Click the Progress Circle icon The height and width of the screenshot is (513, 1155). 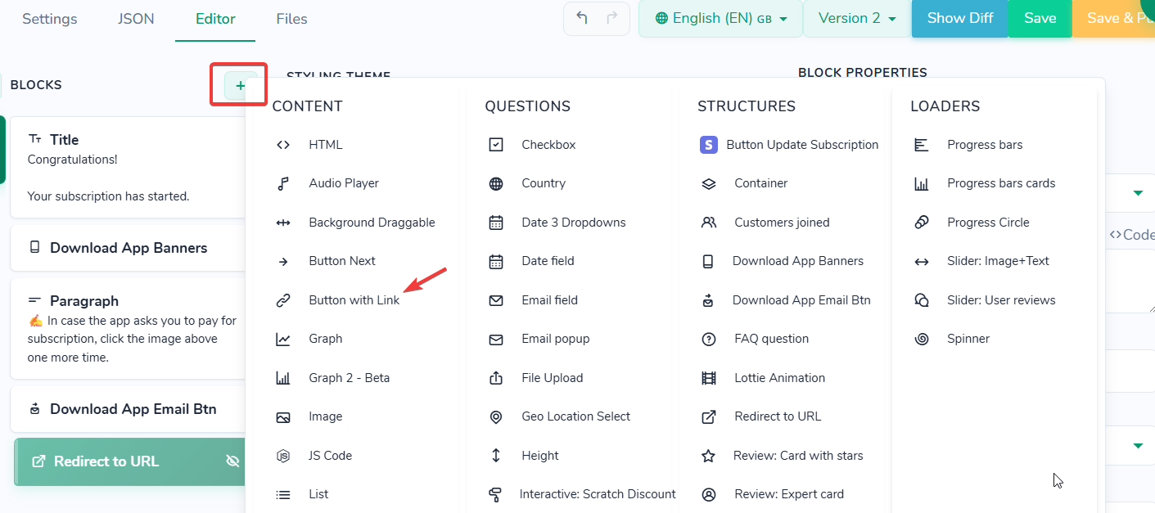[x=922, y=223]
